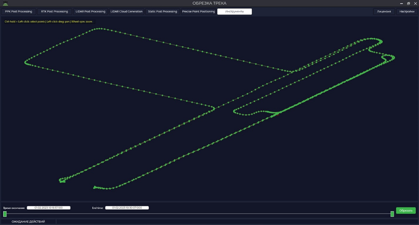The height and width of the screenshot is (225, 419).
Task: Open Настройки settings button
Action: [x=407, y=12]
